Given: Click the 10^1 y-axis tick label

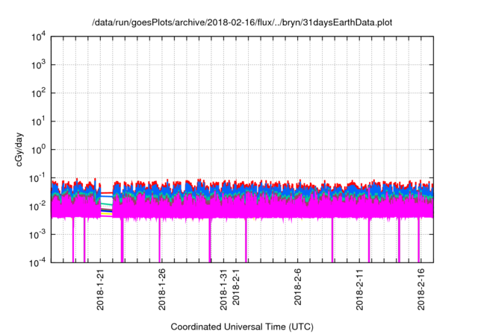Looking at the screenshot, I should tap(39, 122).
